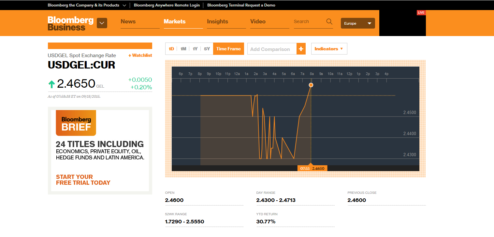Open the Markets navigation tab
The image size is (494, 237).
(175, 22)
